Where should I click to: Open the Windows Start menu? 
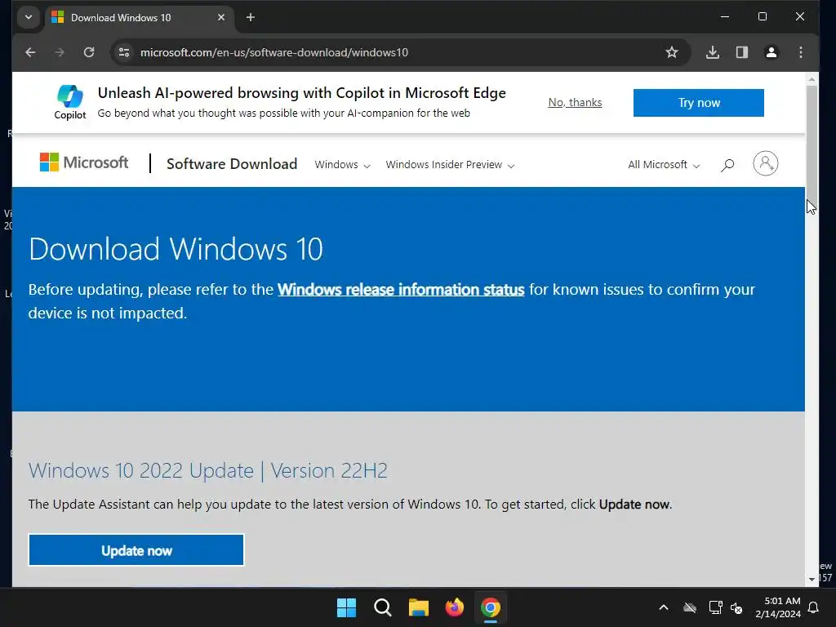click(346, 607)
